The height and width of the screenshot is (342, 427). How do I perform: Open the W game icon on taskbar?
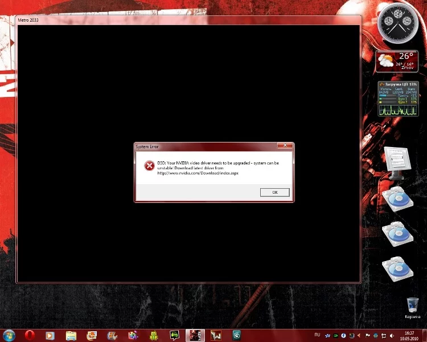(216, 336)
